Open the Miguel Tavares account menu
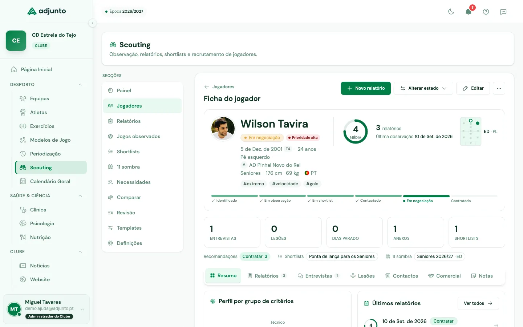The width and height of the screenshot is (523, 327). (x=46, y=309)
